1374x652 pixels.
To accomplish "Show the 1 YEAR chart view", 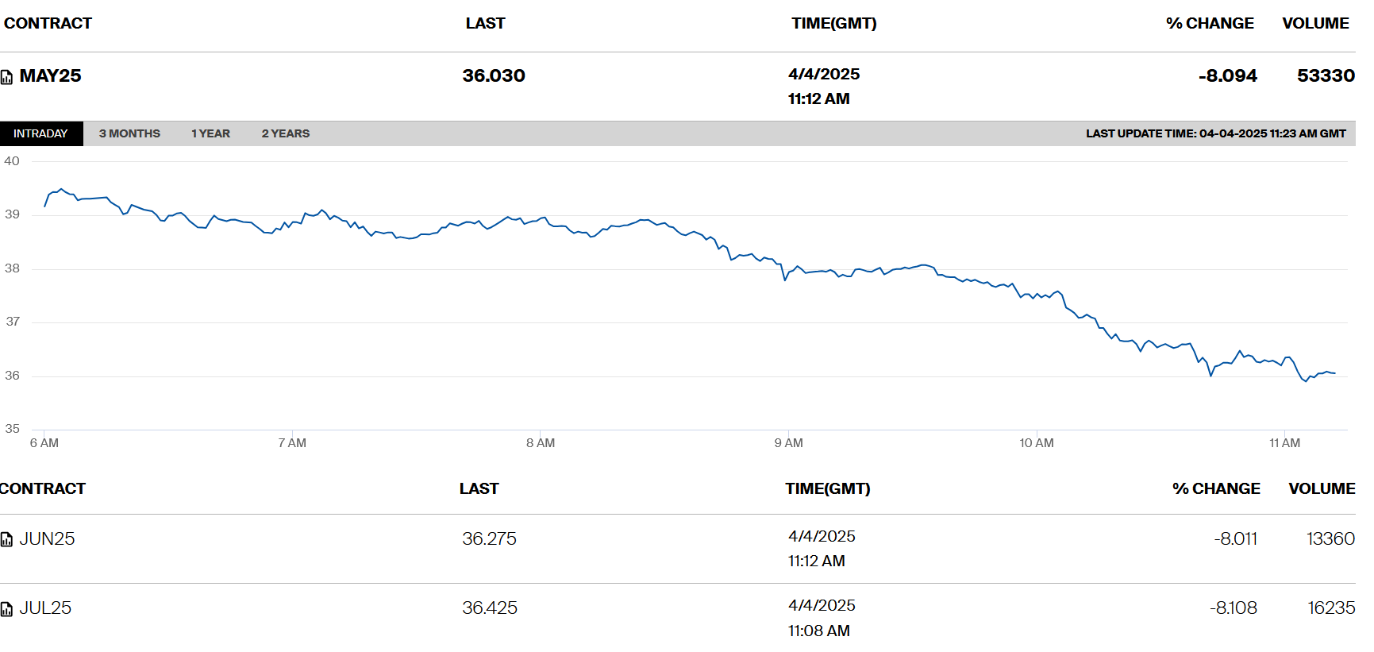I will tap(210, 133).
